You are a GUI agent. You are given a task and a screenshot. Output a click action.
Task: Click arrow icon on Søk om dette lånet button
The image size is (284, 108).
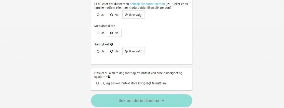coord(163,101)
